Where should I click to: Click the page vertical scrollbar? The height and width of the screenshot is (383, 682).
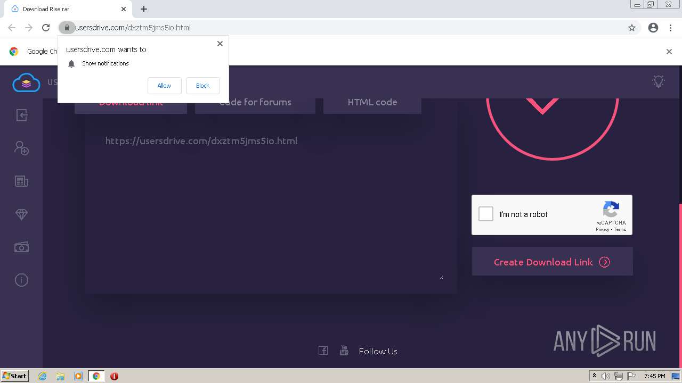679,286
